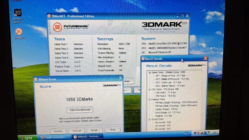Click the Close button in Score window
Screen dimensions: 249x140
point(113,130)
